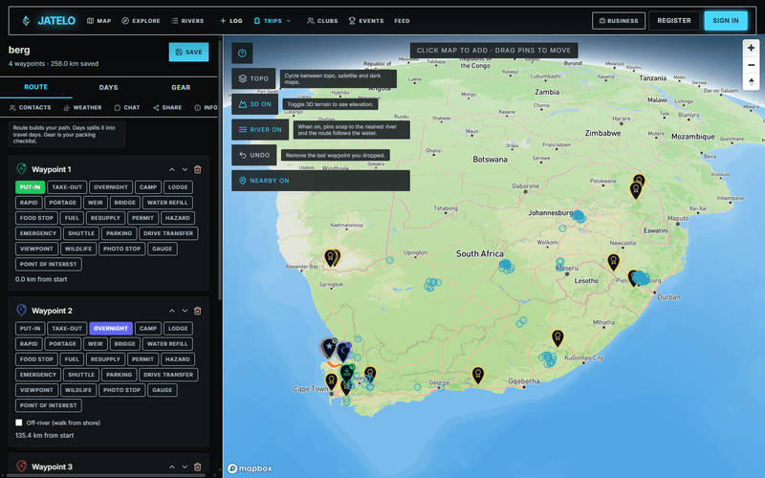Save the berg trip
Screen dimensions: 765x478
(x=188, y=53)
